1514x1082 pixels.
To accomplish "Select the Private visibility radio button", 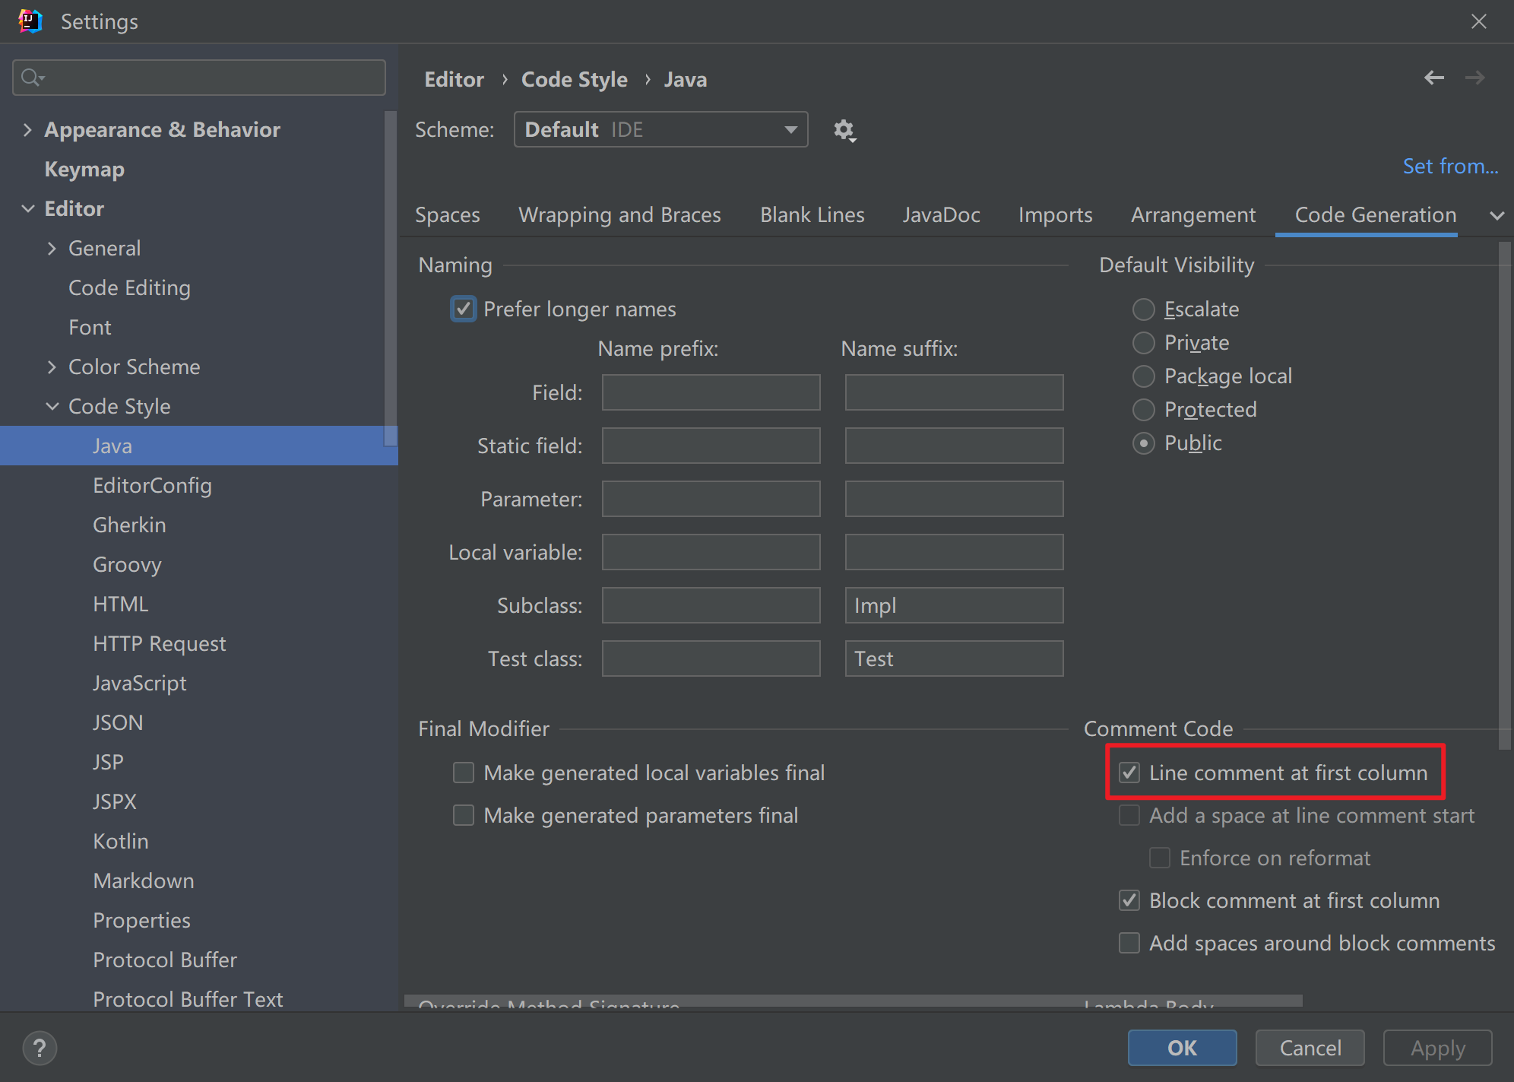I will pyautogui.click(x=1143, y=342).
